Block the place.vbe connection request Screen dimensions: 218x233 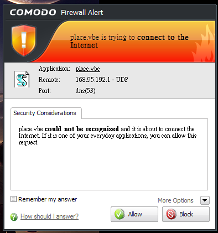pyautogui.click(x=186, y=214)
